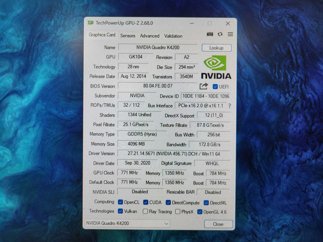Switch to the Advanced tab
Image resolution: width=323 pixels, height=242 pixels.
[150, 36]
